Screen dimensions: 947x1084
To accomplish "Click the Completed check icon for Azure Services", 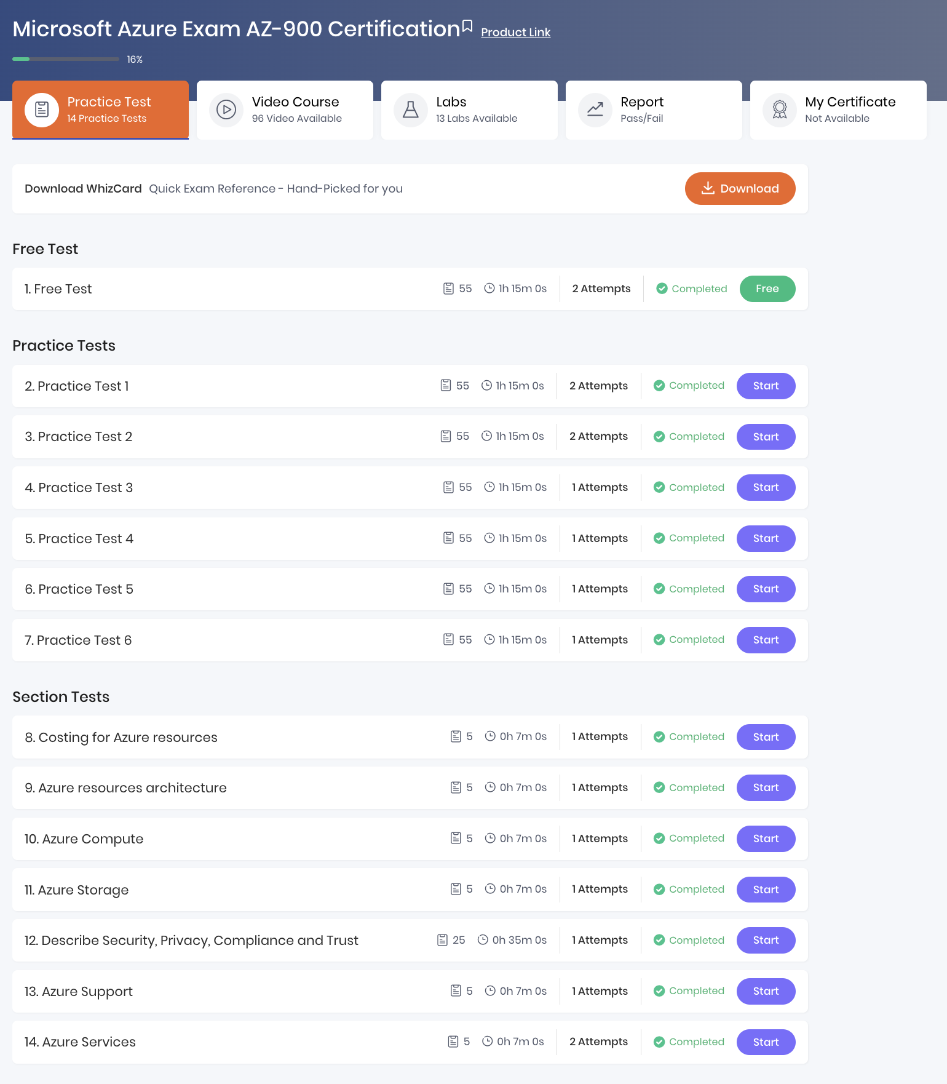I will 659,1042.
